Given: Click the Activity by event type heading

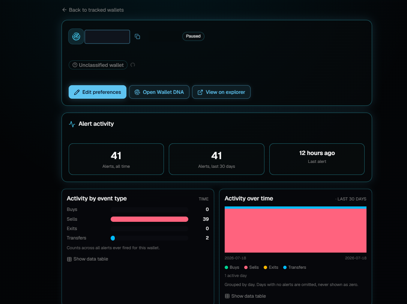Looking at the screenshot, I should coord(96,198).
